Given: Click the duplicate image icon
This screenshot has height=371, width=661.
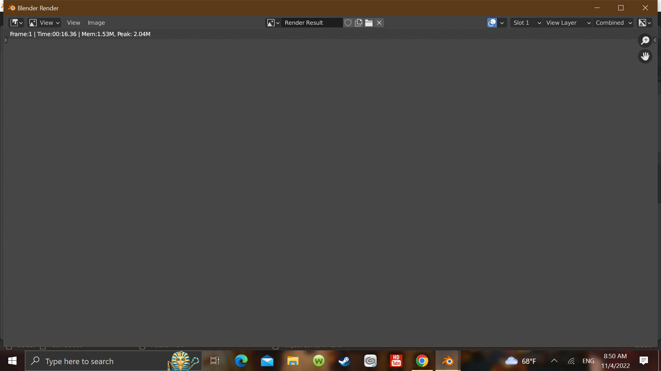Looking at the screenshot, I should pos(358,23).
